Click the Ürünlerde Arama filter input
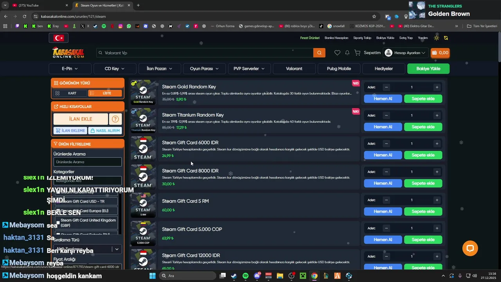This screenshot has width=501, height=282. (x=88, y=162)
